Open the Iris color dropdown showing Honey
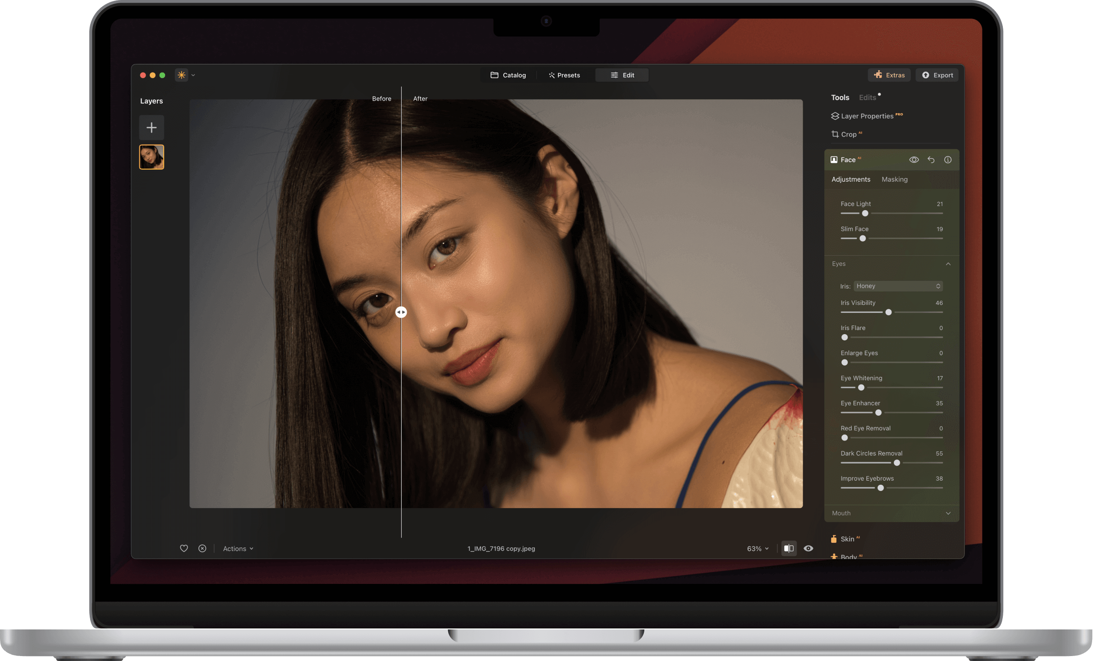 (x=898, y=286)
